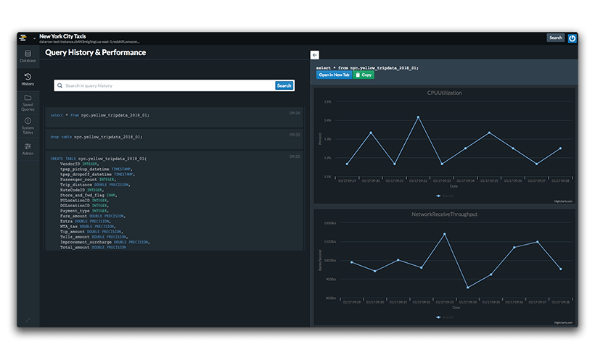Click the Query History & Performance heading
The image size is (595, 352).
point(95,52)
